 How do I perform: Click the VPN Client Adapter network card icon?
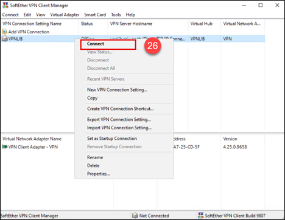(5, 146)
